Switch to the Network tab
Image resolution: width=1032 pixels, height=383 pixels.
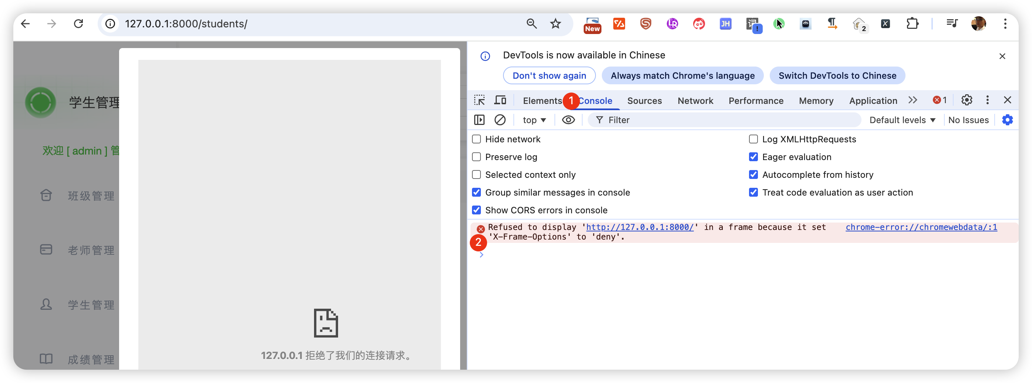tap(695, 101)
